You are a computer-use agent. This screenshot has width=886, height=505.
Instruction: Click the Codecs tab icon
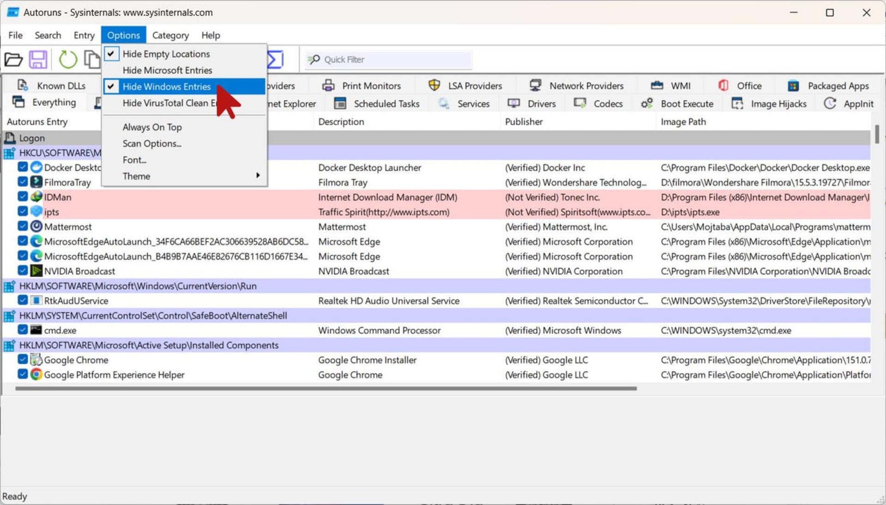click(x=580, y=103)
